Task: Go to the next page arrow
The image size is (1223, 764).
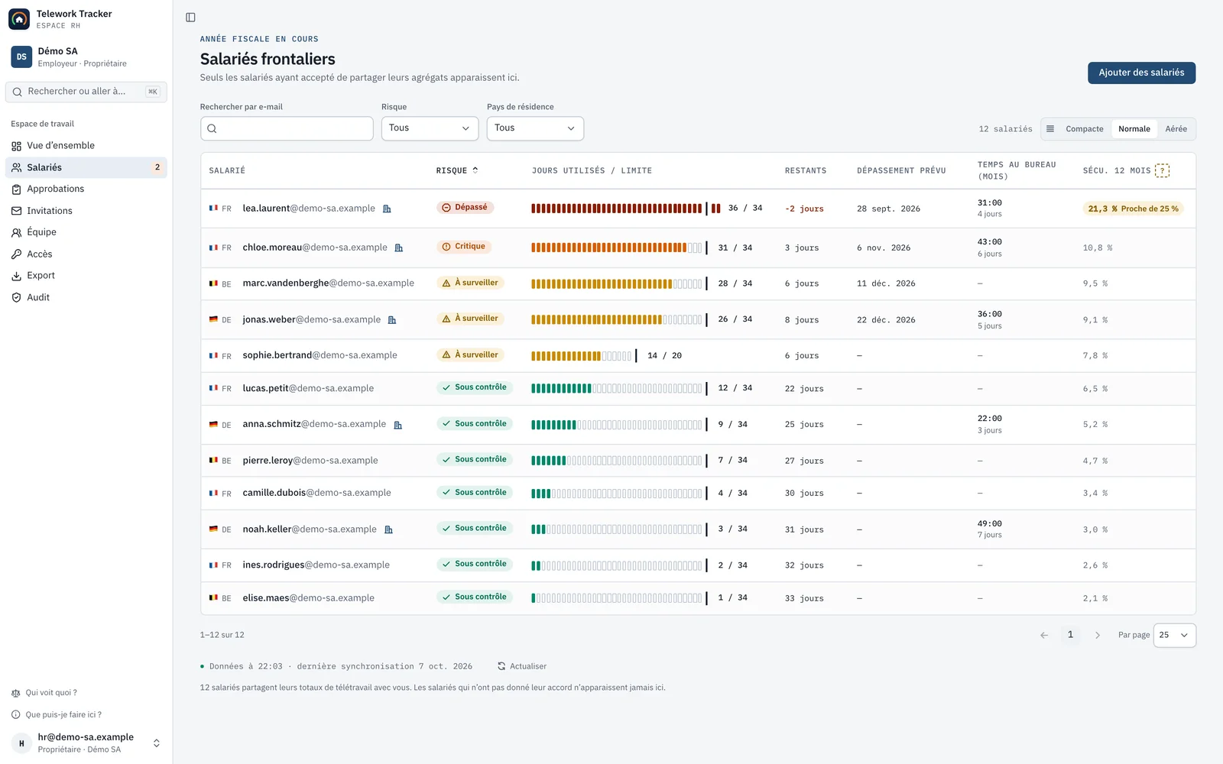Action: tap(1098, 635)
